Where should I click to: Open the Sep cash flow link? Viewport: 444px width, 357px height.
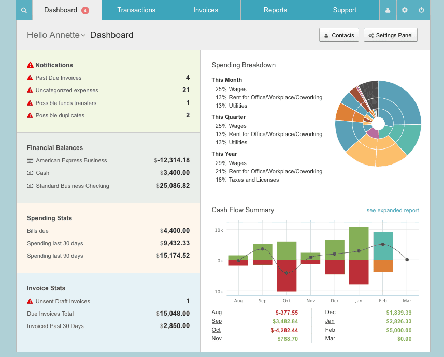(x=217, y=321)
